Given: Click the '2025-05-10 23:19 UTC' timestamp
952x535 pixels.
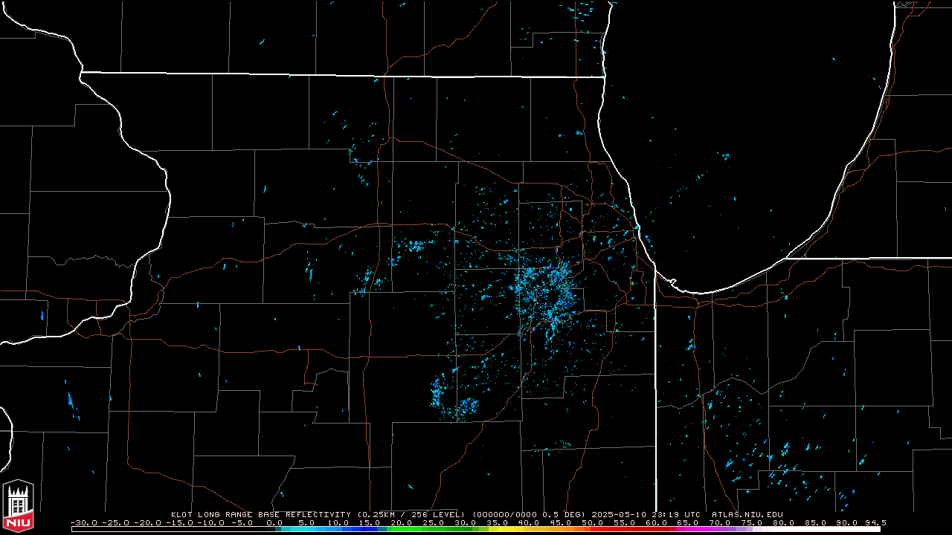Looking at the screenshot, I should click(x=646, y=514).
